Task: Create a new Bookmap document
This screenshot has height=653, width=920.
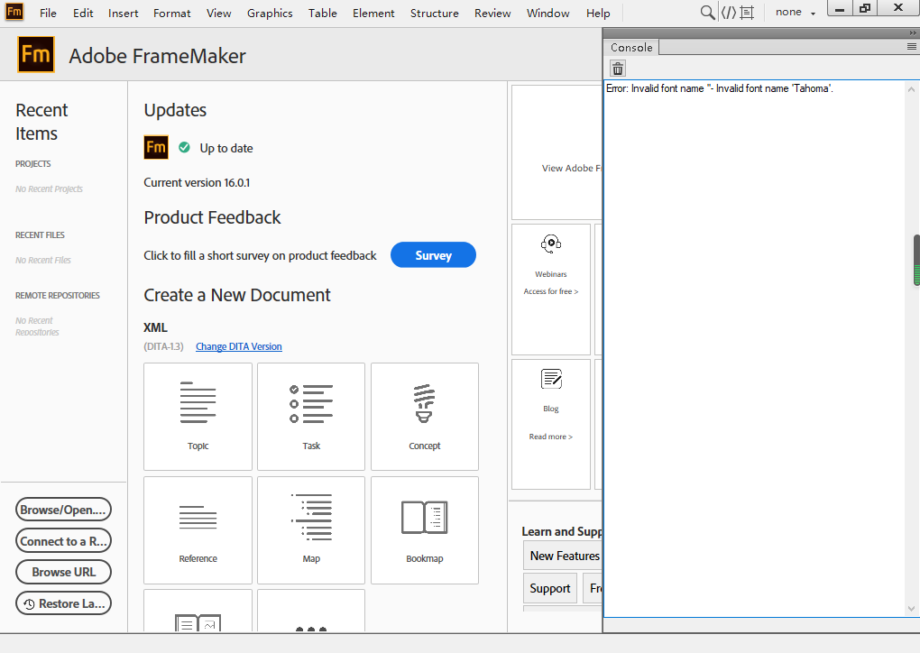Action: click(425, 530)
